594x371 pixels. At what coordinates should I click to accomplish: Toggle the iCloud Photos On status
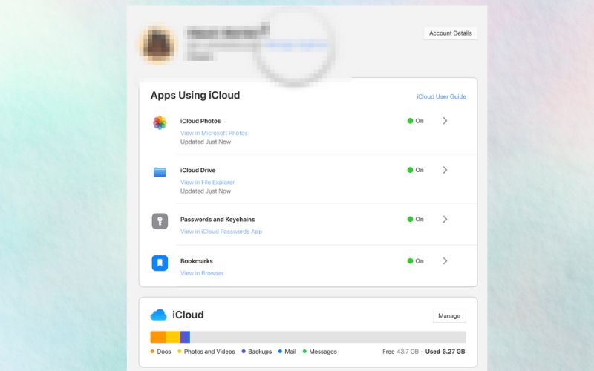[x=415, y=121]
